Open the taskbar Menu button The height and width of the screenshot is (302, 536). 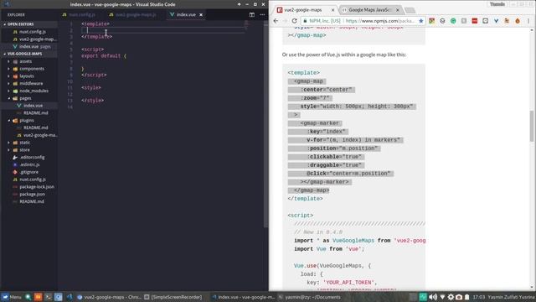[x=12, y=297]
